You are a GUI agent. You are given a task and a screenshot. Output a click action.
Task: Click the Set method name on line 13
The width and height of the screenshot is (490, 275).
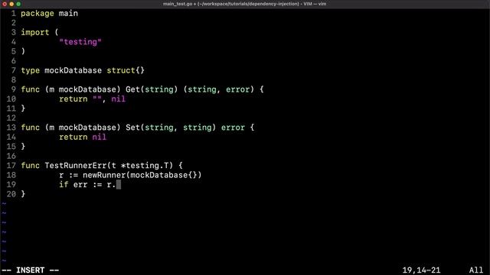(x=132, y=128)
